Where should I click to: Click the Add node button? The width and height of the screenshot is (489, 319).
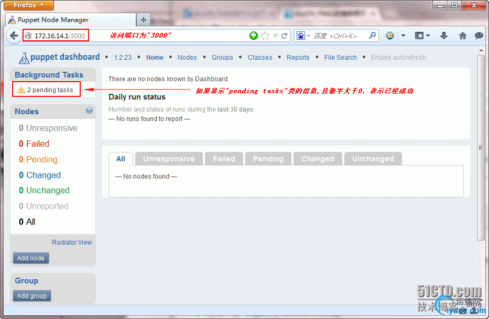[31, 258]
